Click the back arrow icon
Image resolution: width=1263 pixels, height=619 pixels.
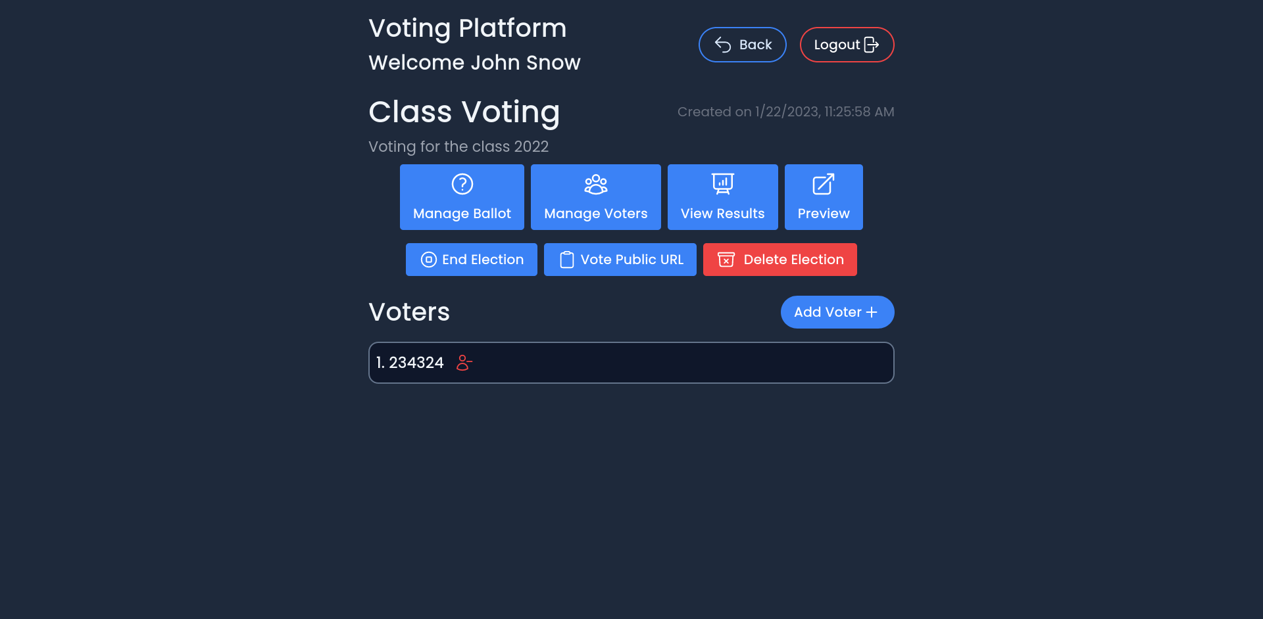[722, 44]
